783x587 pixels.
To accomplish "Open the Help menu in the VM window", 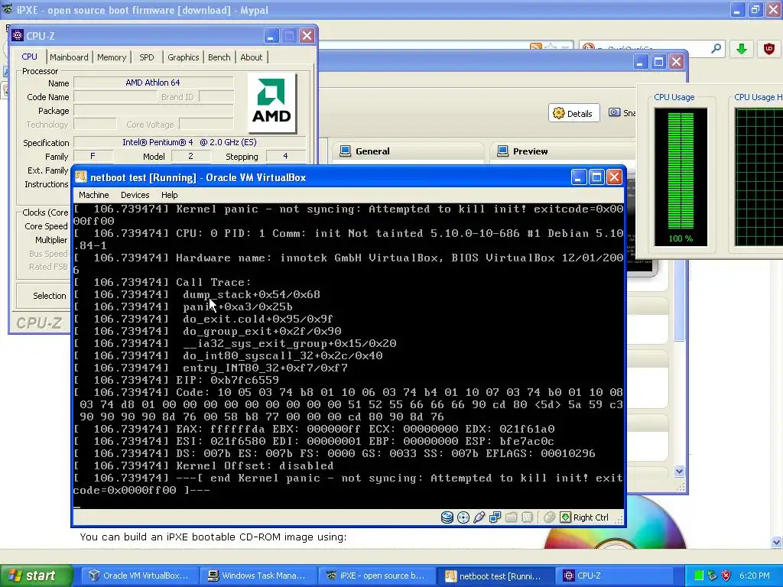I will (x=169, y=195).
